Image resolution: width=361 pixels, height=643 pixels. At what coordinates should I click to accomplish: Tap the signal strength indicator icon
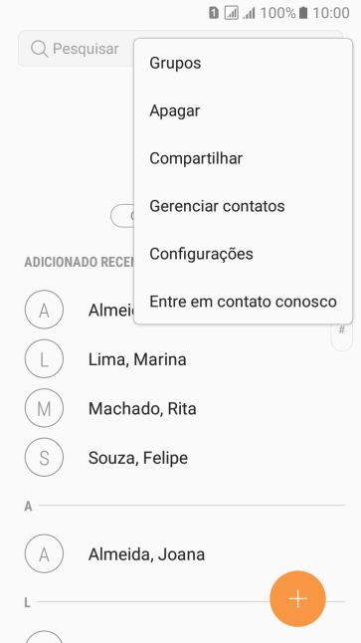249,13
